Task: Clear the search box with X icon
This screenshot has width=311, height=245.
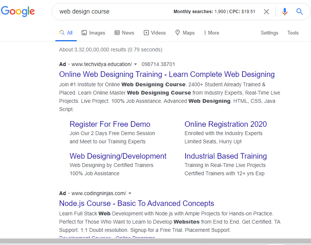Action: click(266, 12)
